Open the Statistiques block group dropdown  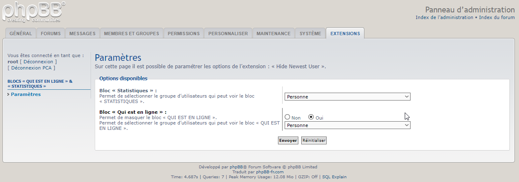pos(347,97)
